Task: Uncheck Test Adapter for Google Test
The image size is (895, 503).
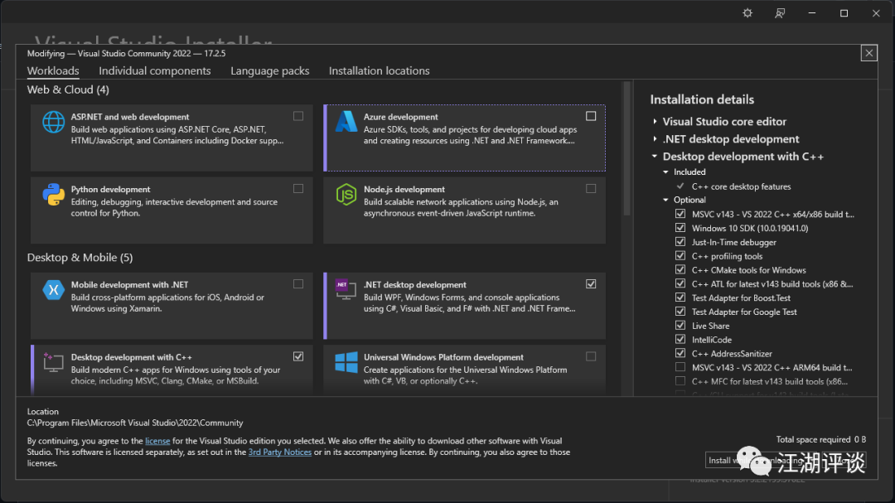Action: (680, 311)
